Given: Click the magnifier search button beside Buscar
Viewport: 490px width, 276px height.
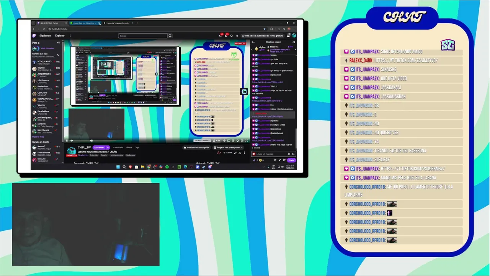Looking at the screenshot, I should coord(170,36).
